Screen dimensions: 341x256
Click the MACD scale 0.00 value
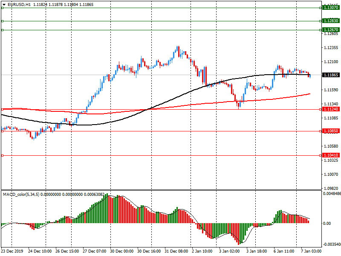coord(327,224)
